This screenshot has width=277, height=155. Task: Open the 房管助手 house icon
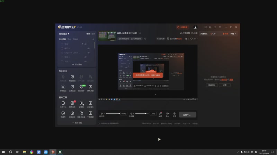[x=72, y=113]
